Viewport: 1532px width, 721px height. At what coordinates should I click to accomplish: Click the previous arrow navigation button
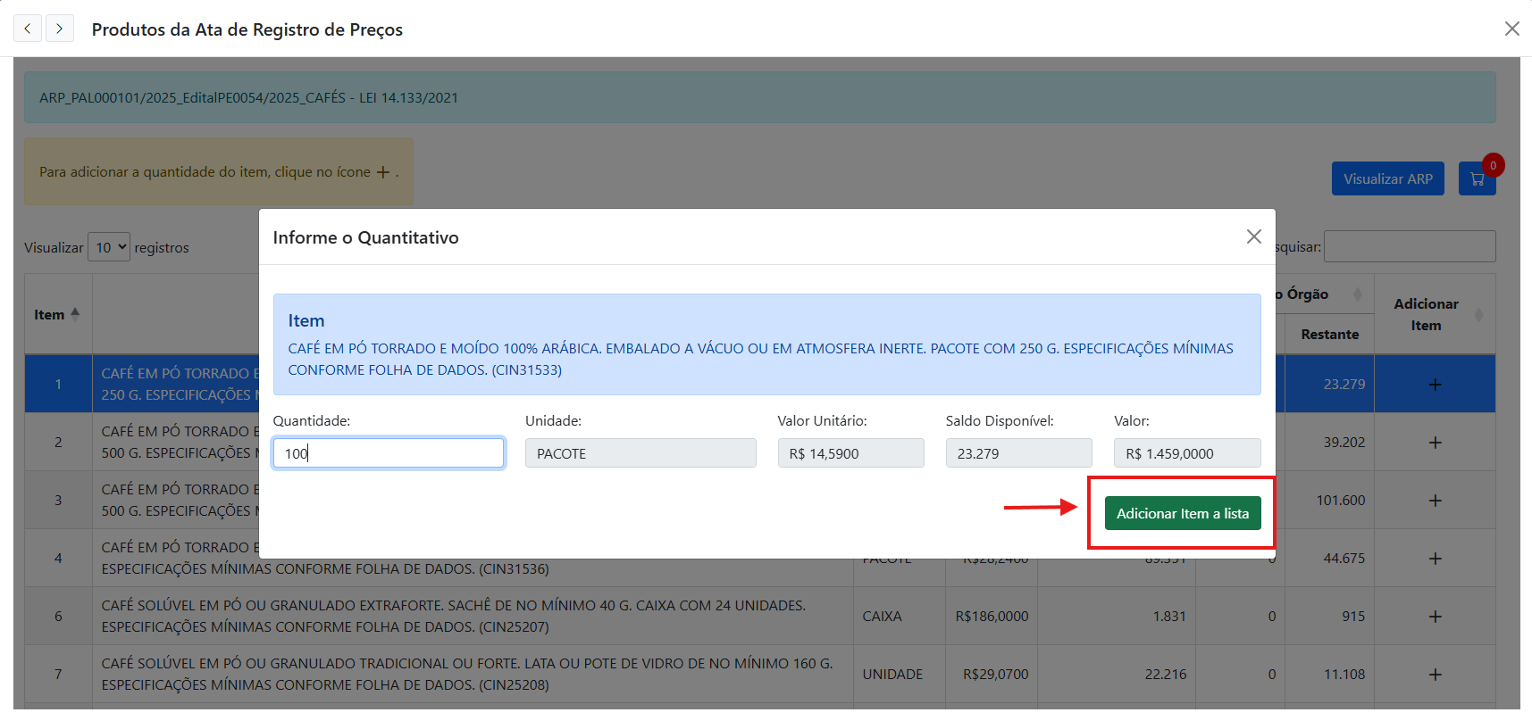[28, 29]
